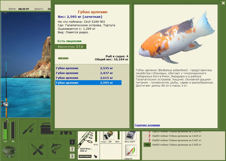Click the cooking cauldron icon
The image size is (226, 161).
tap(9, 151)
